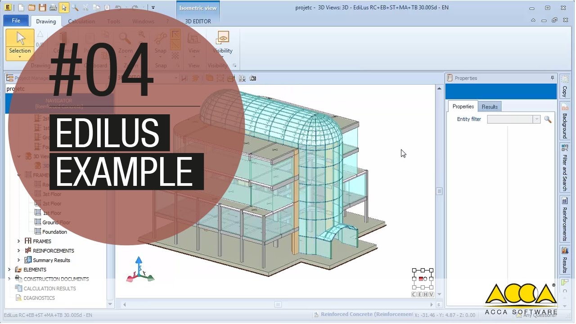
Task: Open the Entity filter combo box
Action: click(x=513, y=119)
